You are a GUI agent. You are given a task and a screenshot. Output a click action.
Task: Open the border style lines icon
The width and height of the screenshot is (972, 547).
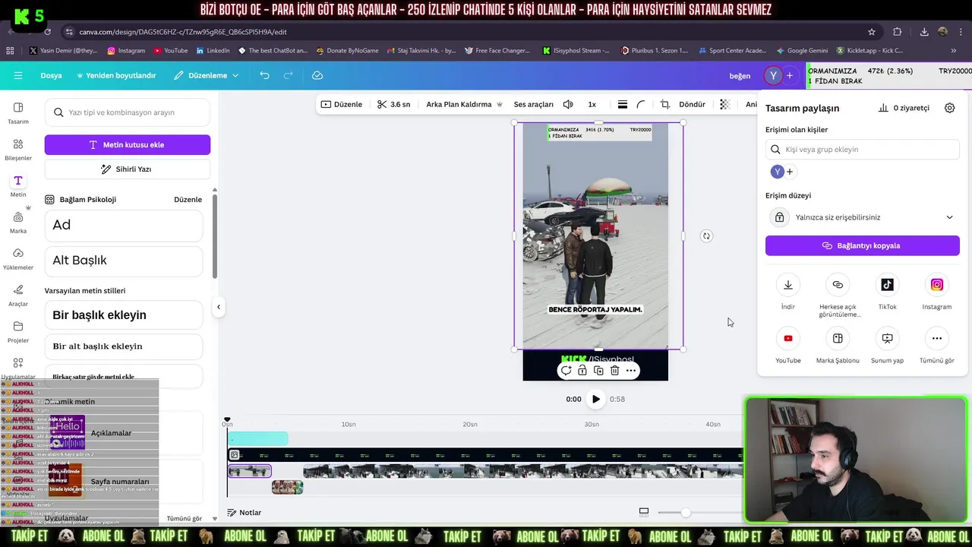(623, 104)
